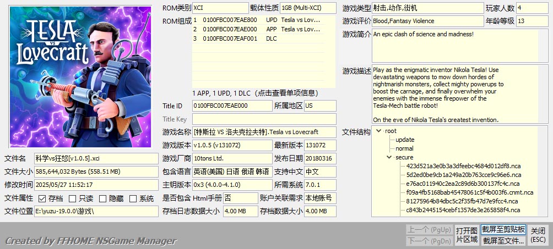Click the 游戏描述 description text box
This screenshot has width=553, height=249.
[460, 94]
